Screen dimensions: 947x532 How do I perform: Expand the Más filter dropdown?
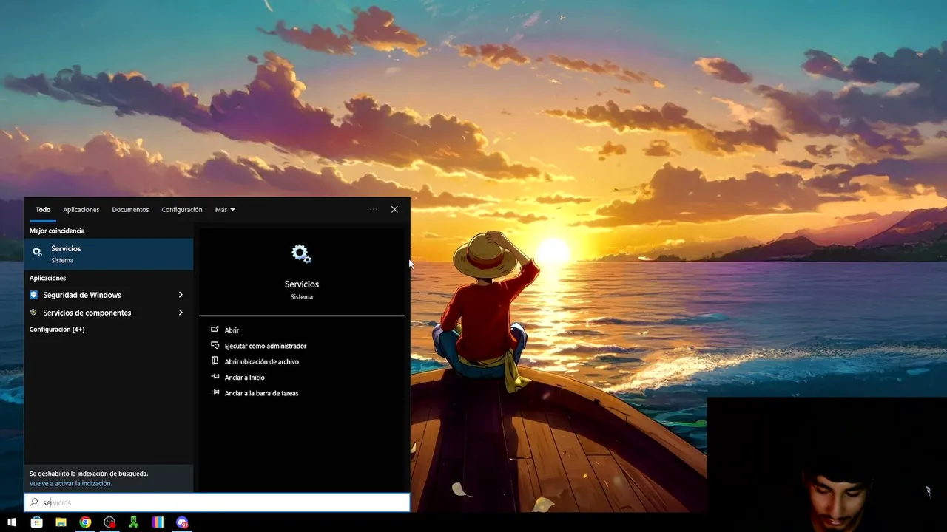point(225,210)
